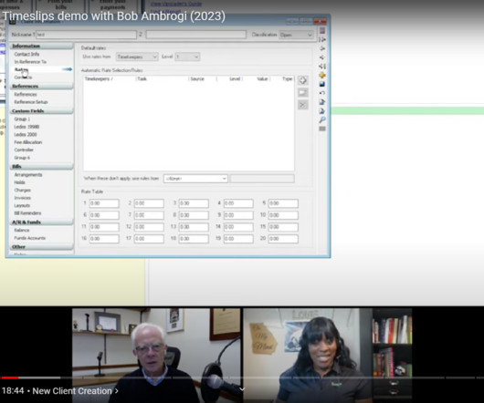Click the Nickname 1 input field
This screenshot has height=403, width=484.
point(86,35)
